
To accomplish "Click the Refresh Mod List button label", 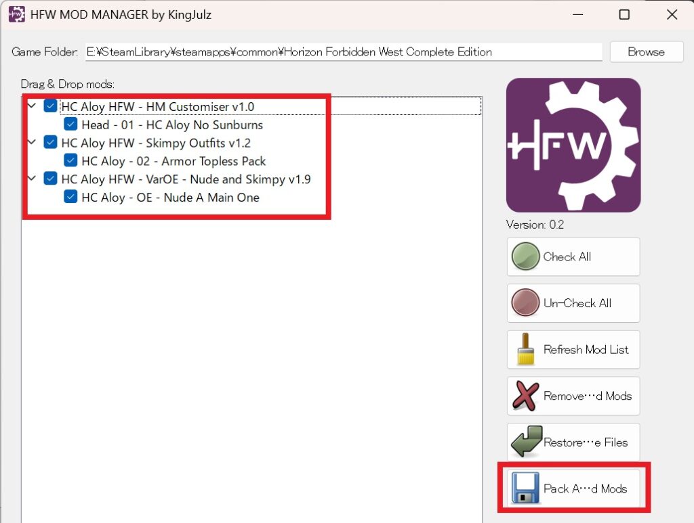I will click(x=586, y=349).
